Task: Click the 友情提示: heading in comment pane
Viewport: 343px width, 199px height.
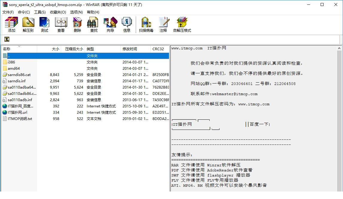Action: pos(182,155)
